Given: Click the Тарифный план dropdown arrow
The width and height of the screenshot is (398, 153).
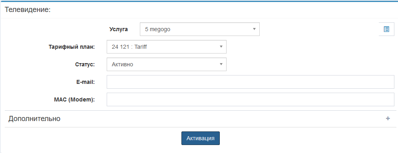Looking at the screenshot, I should [221, 47].
